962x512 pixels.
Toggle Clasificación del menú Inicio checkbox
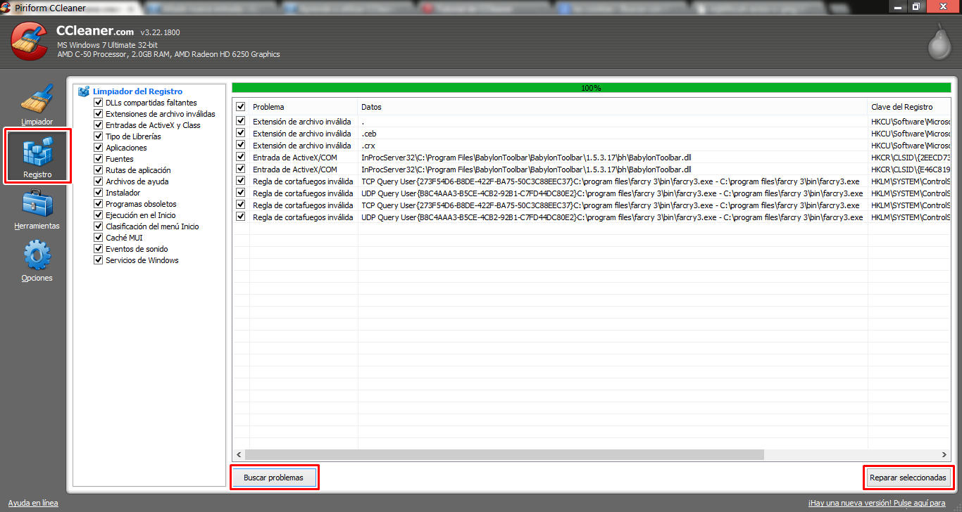pos(99,226)
